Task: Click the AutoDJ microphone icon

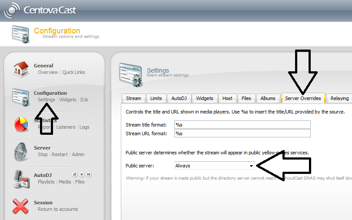Action: (x=21, y=179)
